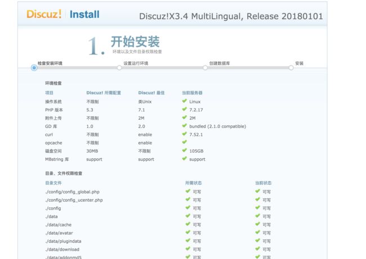Click the checkmark in the opcache row
The height and width of the screenshot is (259, 366).
point(184,142)
